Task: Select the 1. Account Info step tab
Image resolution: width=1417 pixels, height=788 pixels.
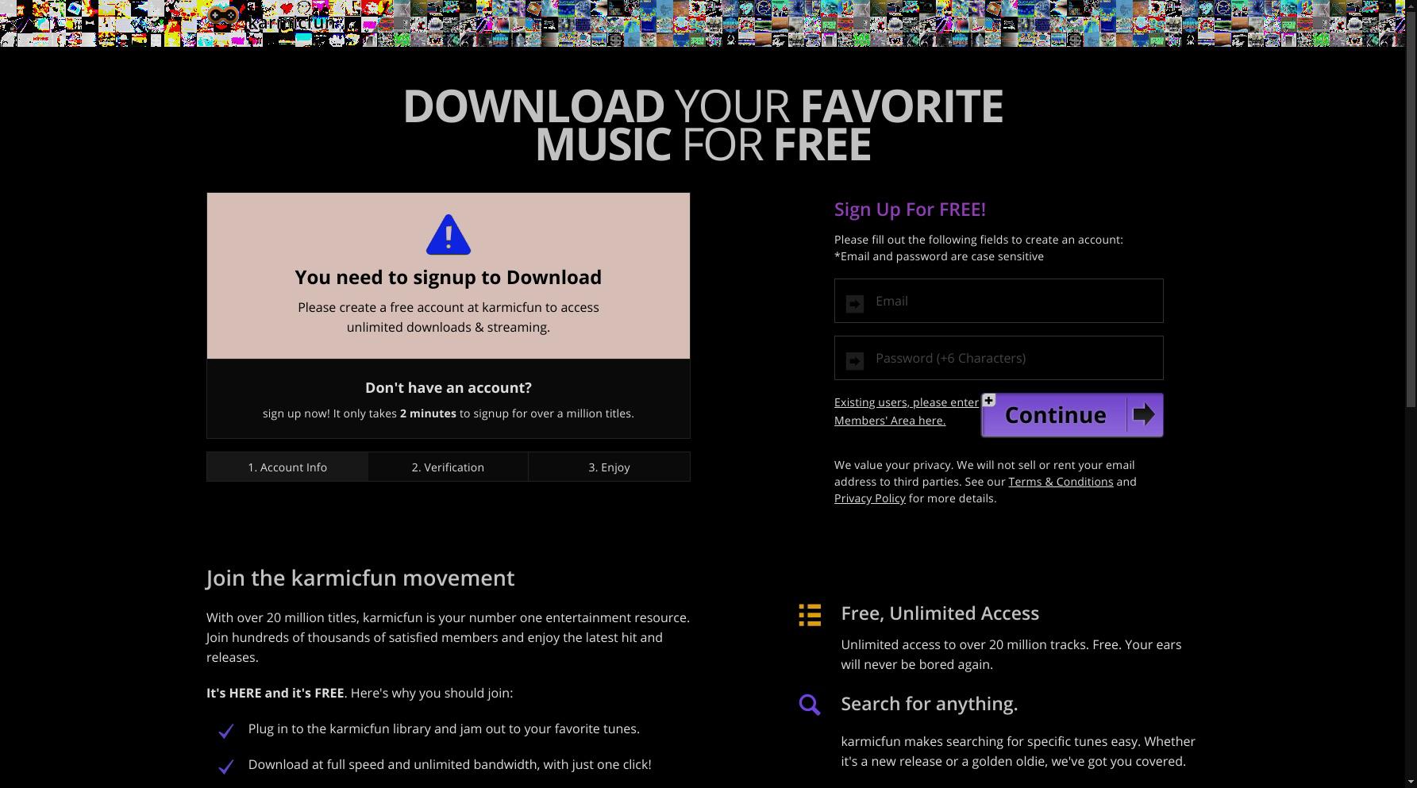Action: pos(287,467)
